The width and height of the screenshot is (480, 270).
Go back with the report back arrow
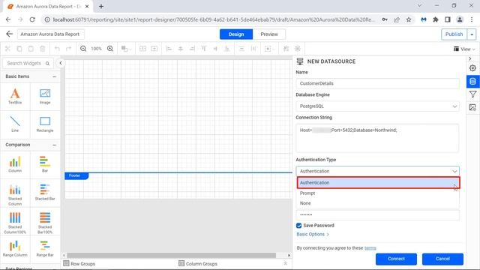[10, 34]
